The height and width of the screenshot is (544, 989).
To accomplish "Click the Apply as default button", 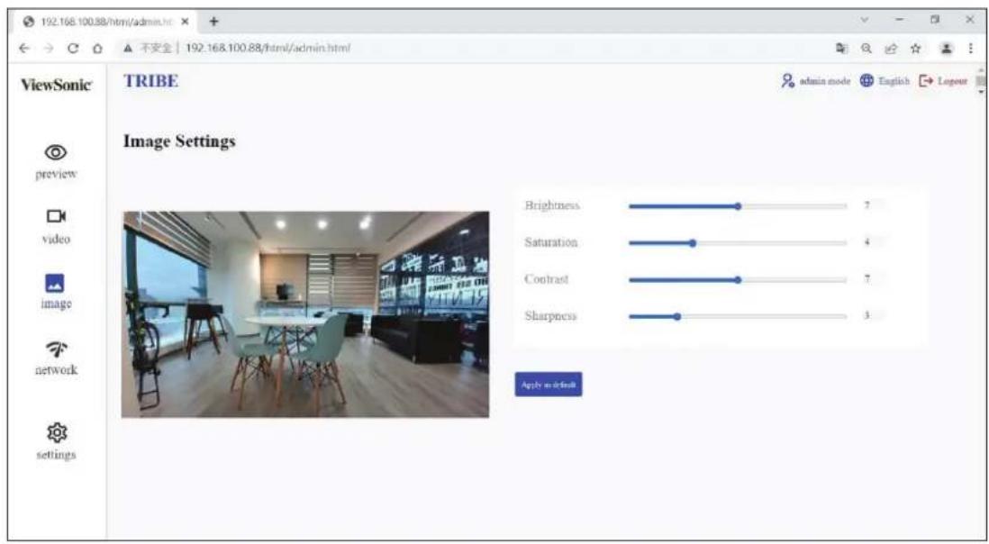I will [x=549, y=384].
